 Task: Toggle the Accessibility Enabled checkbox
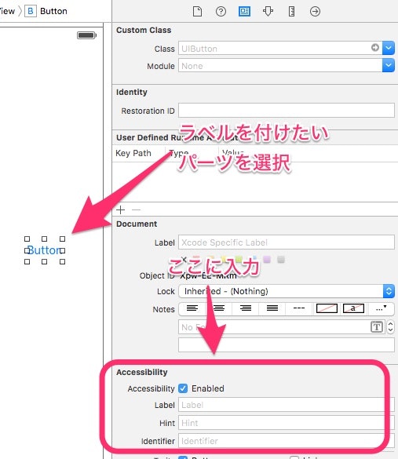(x=183, y=388)
